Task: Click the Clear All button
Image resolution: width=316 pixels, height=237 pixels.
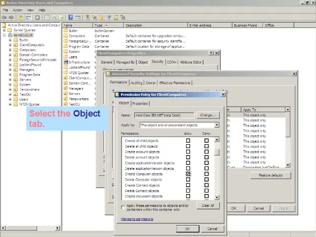Action: pos(208,205)
